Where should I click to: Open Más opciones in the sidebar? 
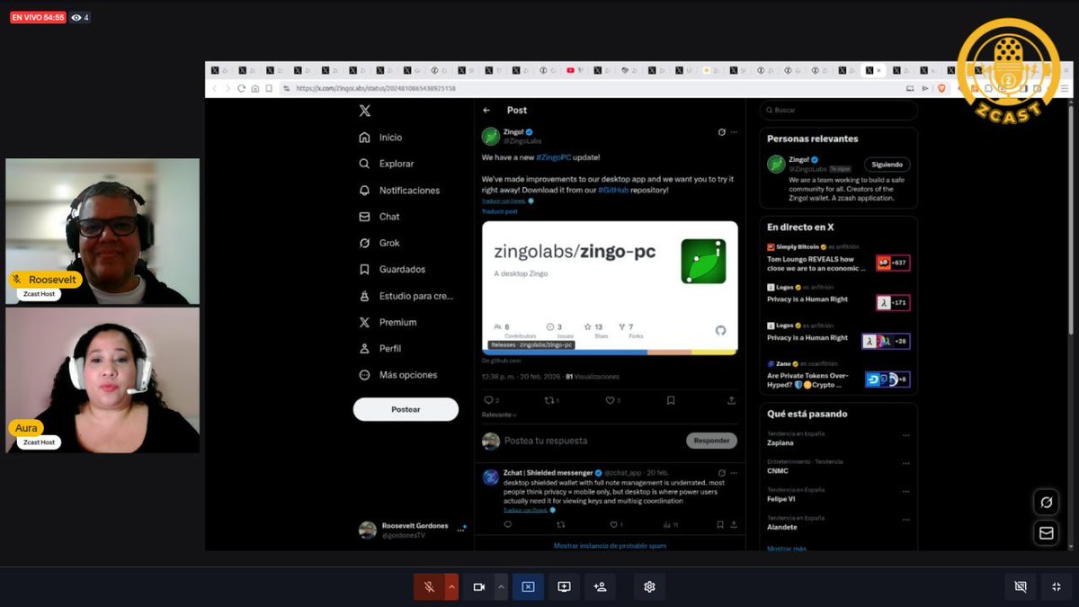[x=397, y=375]
